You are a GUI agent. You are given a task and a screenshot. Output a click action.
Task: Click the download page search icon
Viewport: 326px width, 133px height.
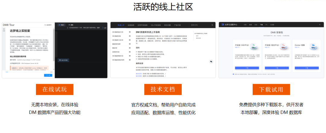coord(320,25)
